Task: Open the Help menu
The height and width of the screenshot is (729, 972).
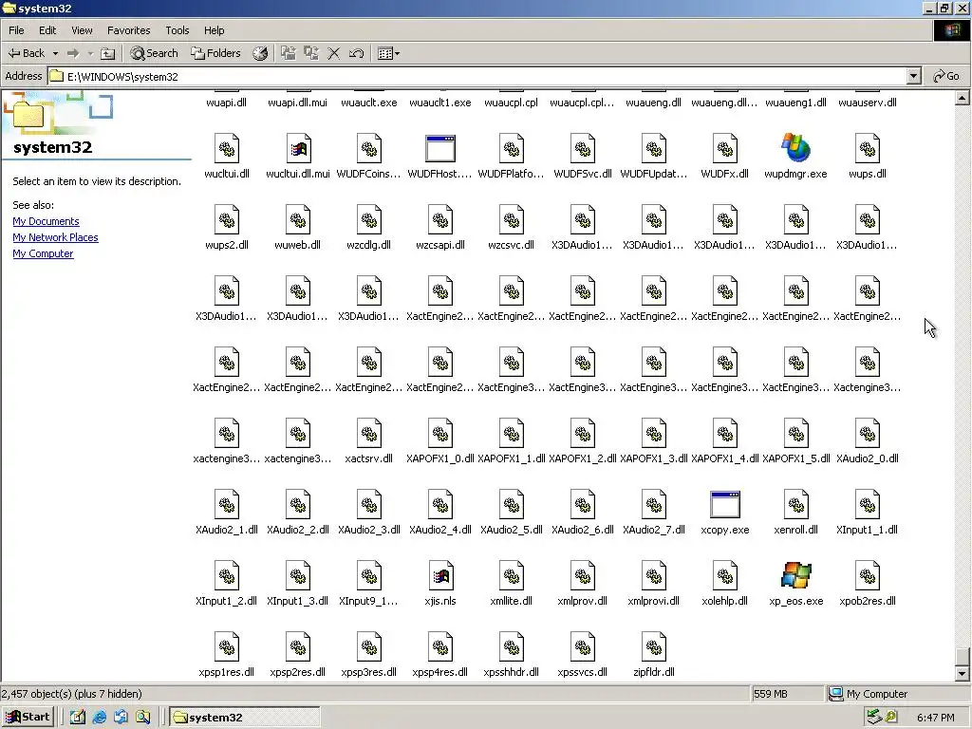Action: tap(214, 30)
